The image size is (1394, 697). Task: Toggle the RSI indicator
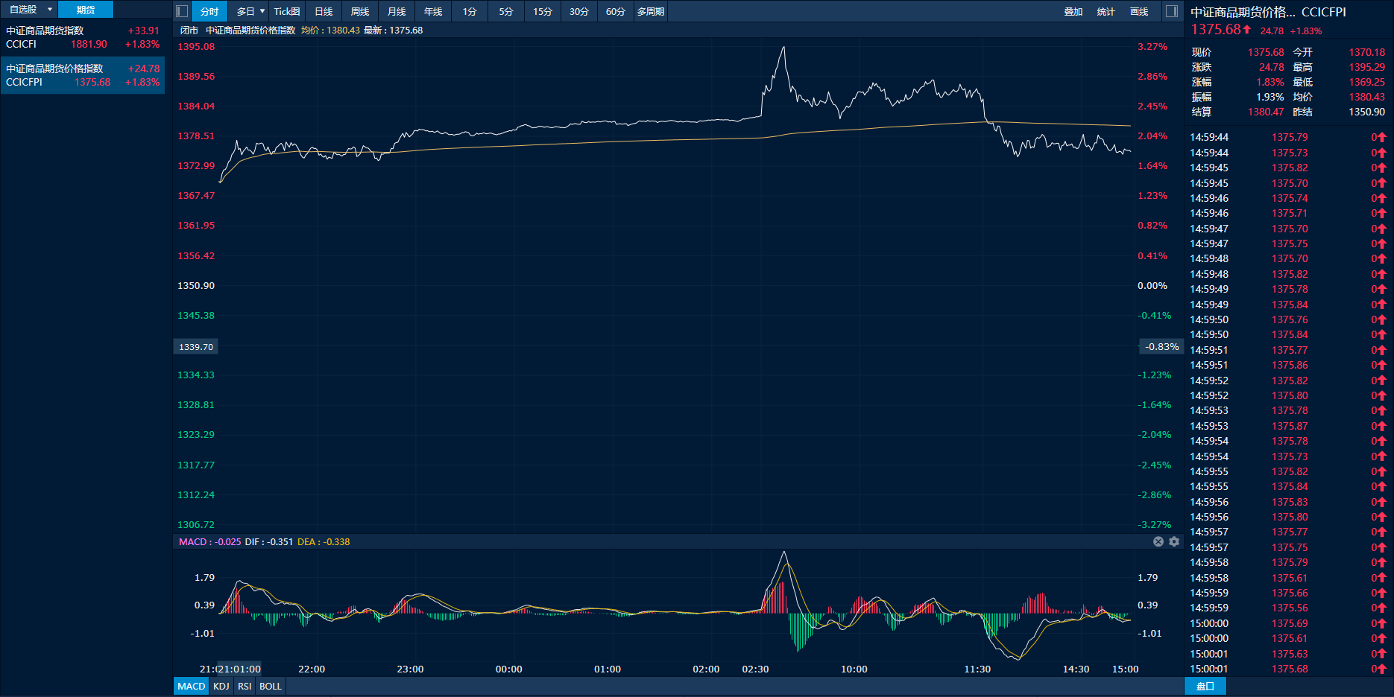(245, 686)
